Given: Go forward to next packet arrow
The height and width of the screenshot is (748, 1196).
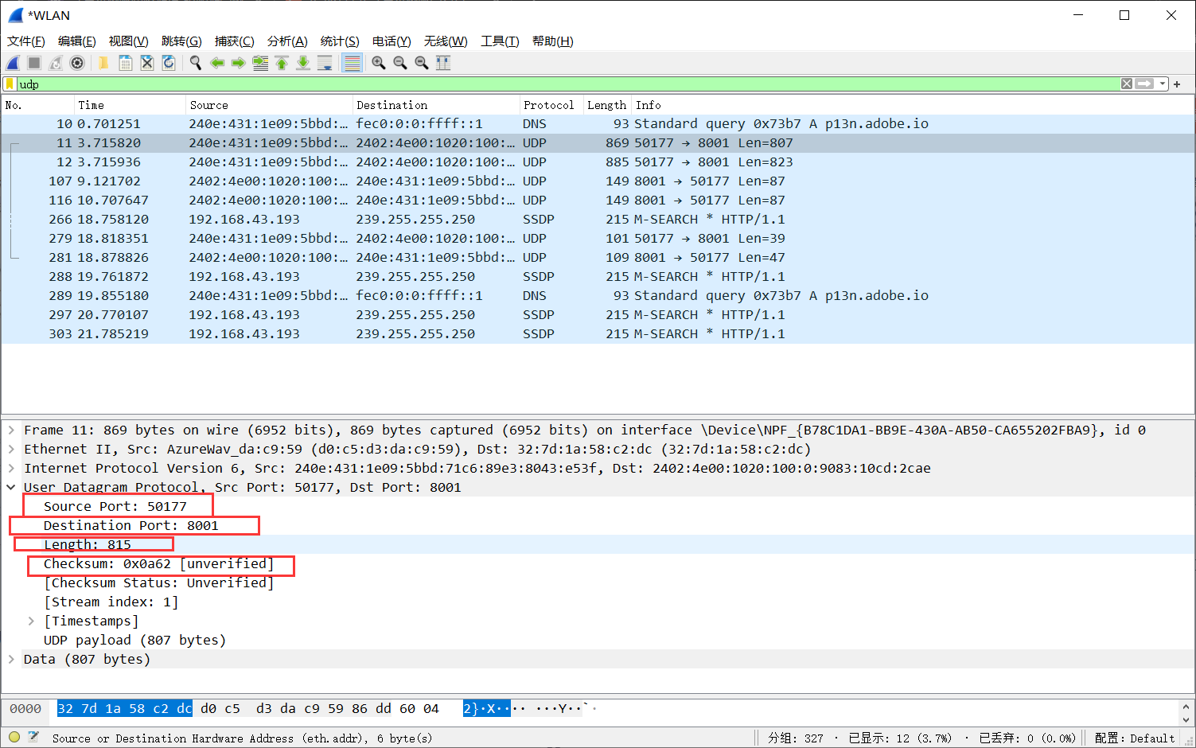Looking at the screenshot, I should point(238,63).
